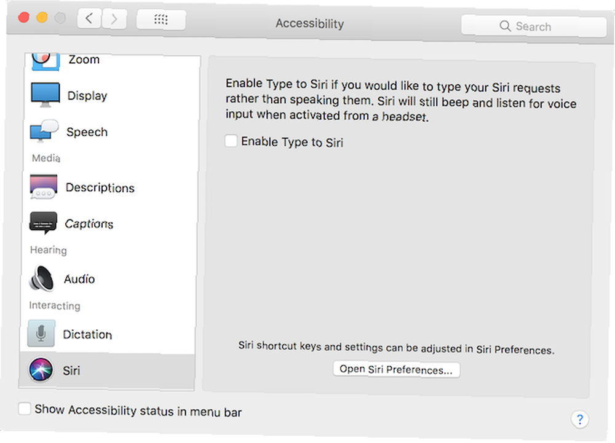615x443 pixels.
Task: Select Dictation in the sidebar list
Action: 107,334
